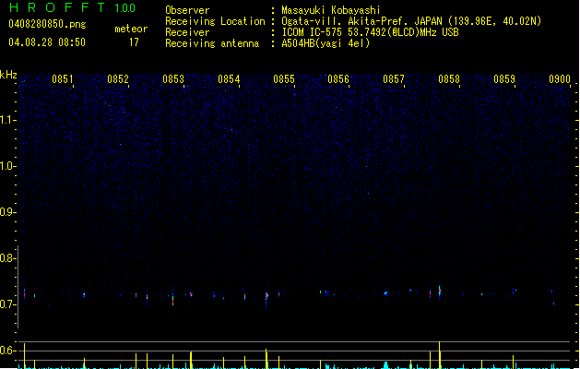Select the Ogata-vill. Akita-Pref. JAPAN location text
Image resolution: width=580 pixels, height=369 pixels.
(x=411, y=21)
